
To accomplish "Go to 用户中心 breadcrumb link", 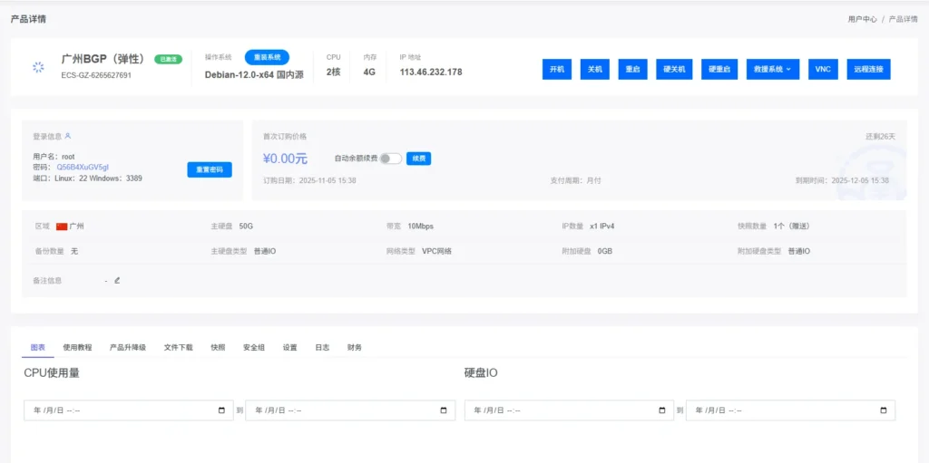I will click(x=862, y=18).
